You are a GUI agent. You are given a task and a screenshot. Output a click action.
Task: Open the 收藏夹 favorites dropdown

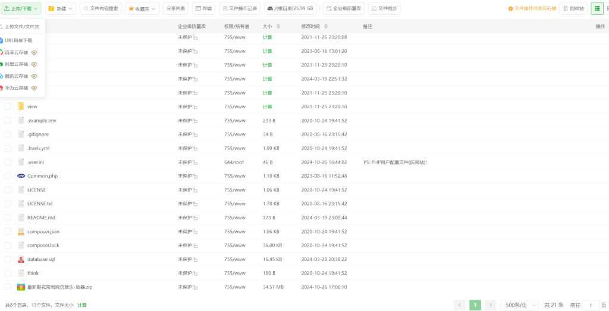pos(143,9)
